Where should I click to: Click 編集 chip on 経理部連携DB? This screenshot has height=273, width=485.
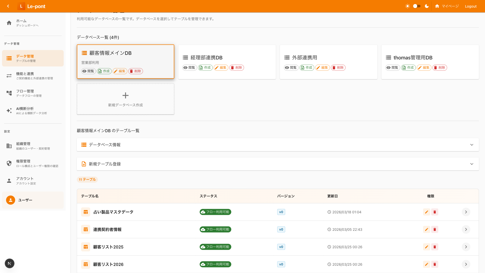coord(221,67)
